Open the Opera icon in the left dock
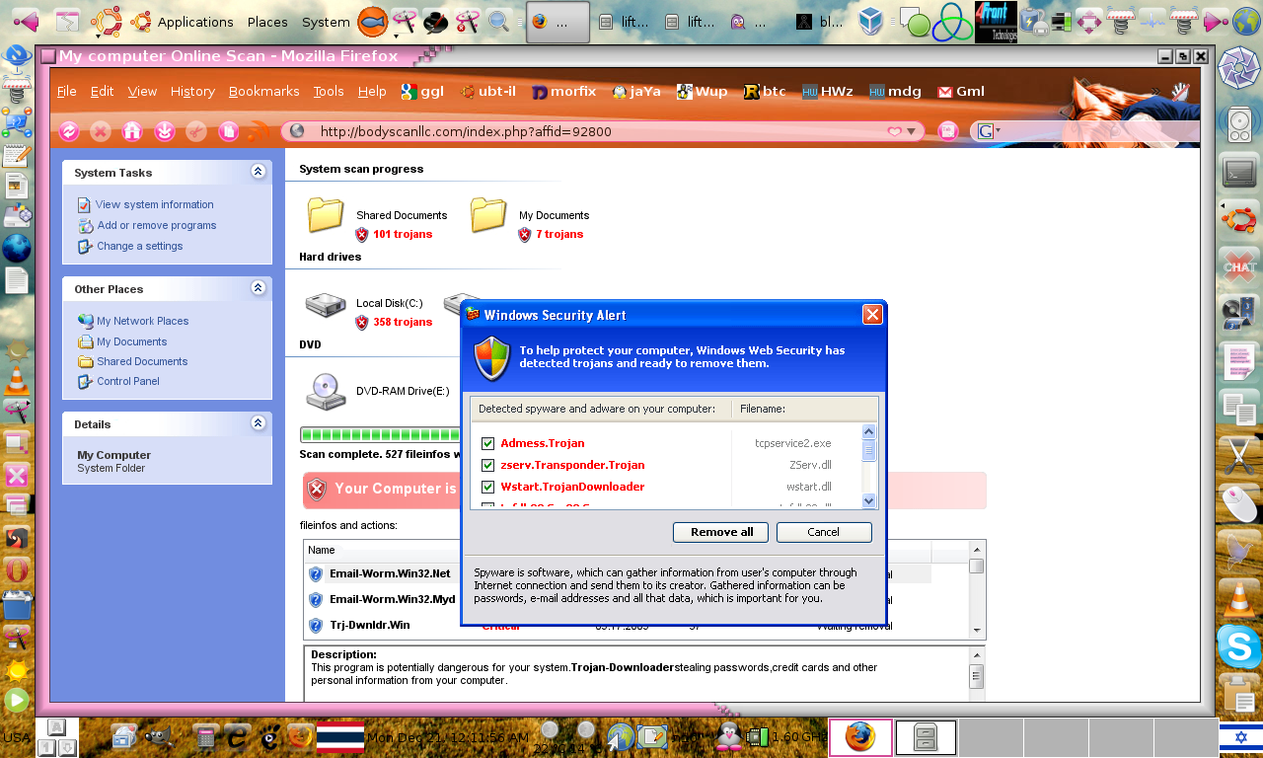This screenshot has width=1263, height=758. click(16, 570)
